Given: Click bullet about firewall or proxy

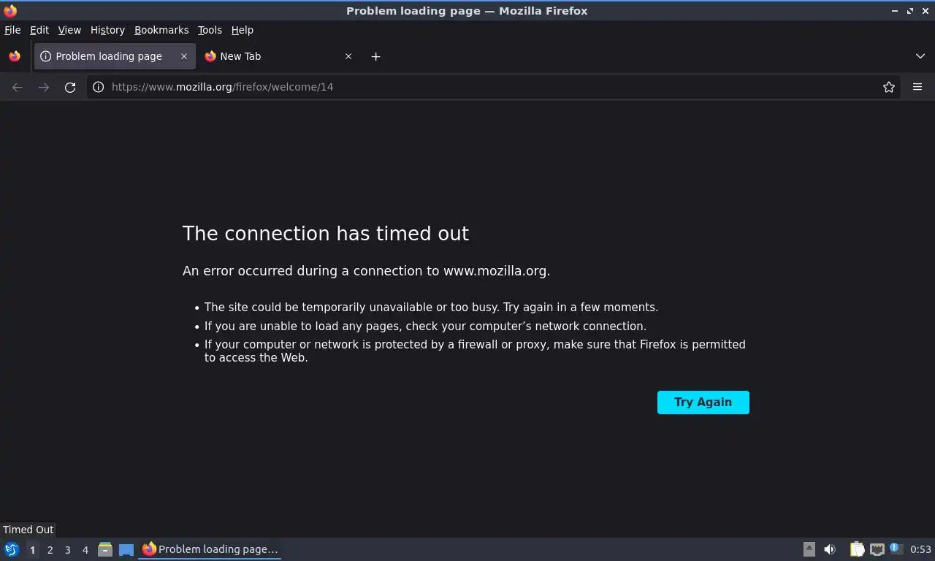Looking at the screenshot, I should (x=475, y=351).
